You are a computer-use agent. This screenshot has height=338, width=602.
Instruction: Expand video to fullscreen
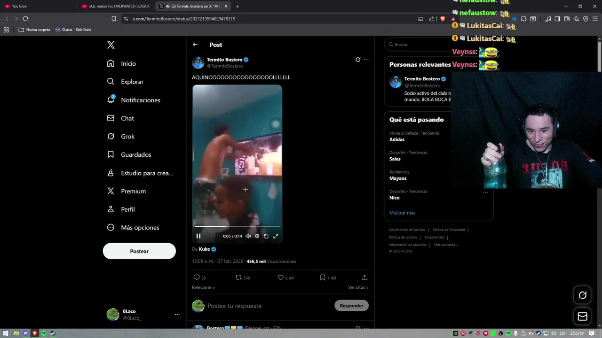pyautogui.click(x=276, y=236)
